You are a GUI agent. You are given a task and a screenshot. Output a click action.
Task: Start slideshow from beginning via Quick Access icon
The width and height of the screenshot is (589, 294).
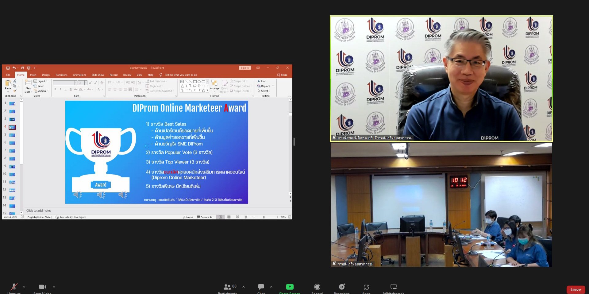(x=29, y=68)
